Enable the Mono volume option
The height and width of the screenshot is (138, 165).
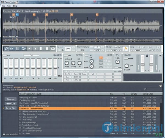[x=126, y=59]
